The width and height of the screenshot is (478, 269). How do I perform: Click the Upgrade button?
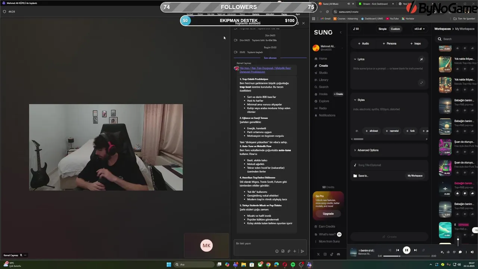328,214
